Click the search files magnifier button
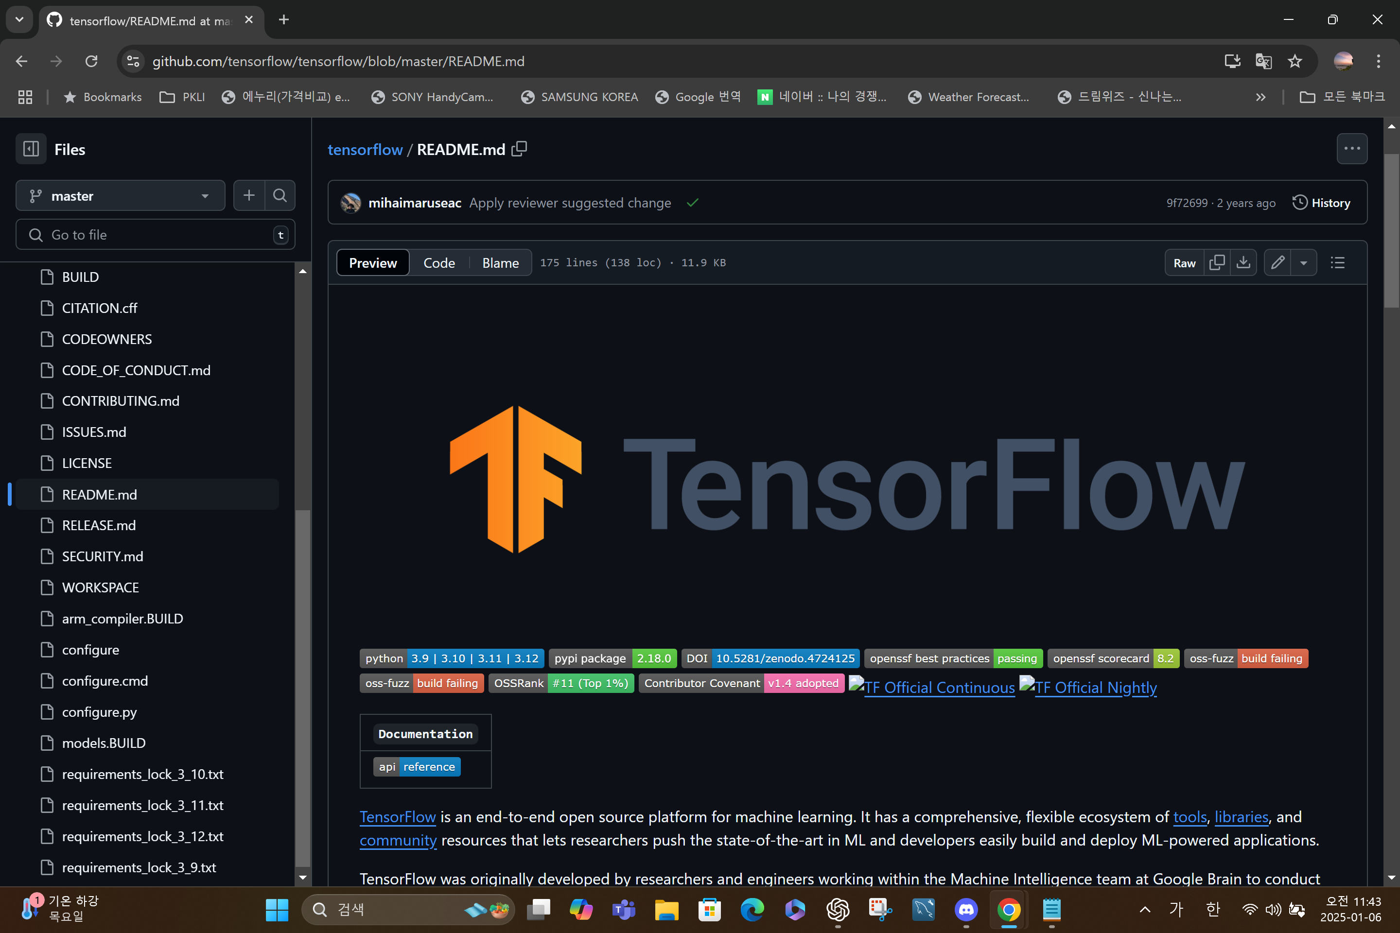The width and height of the screenshot is (1400, 933). tap(280, 195)
